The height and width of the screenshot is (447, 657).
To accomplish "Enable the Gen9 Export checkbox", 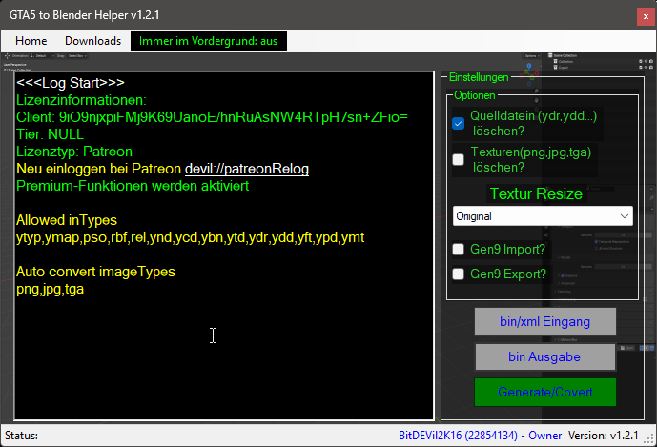I will [x=459, y=274].
